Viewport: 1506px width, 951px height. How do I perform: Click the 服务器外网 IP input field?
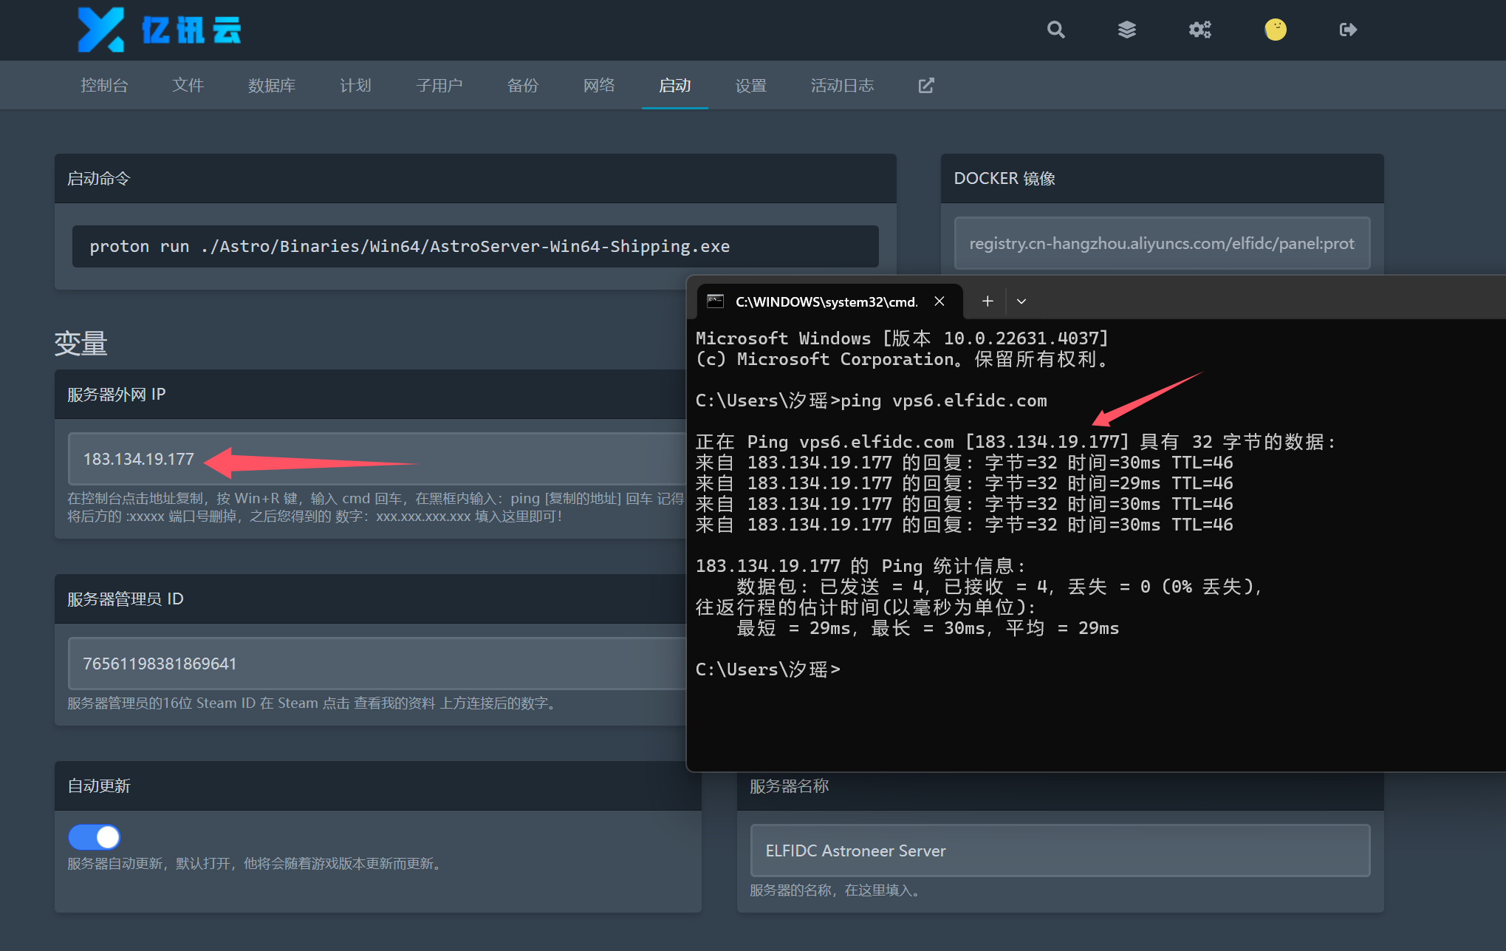pyautogui.click(x=377, y=459)
